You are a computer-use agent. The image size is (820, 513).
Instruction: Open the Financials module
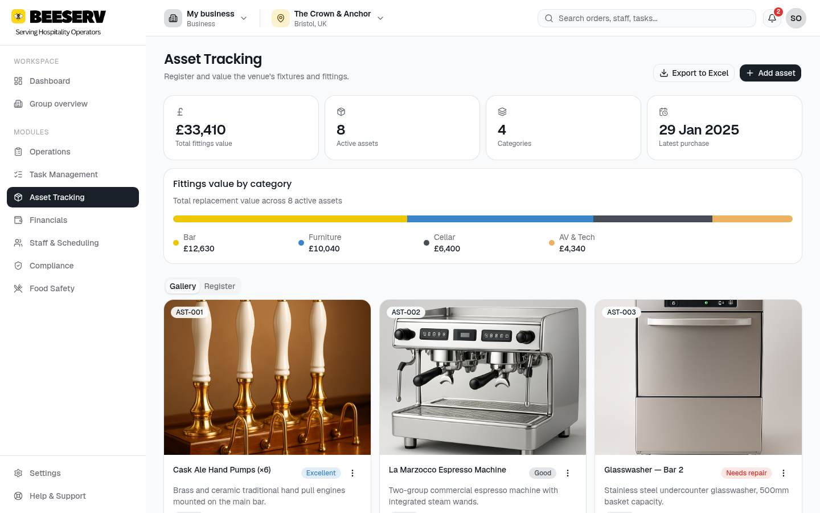tap(73, 220)
